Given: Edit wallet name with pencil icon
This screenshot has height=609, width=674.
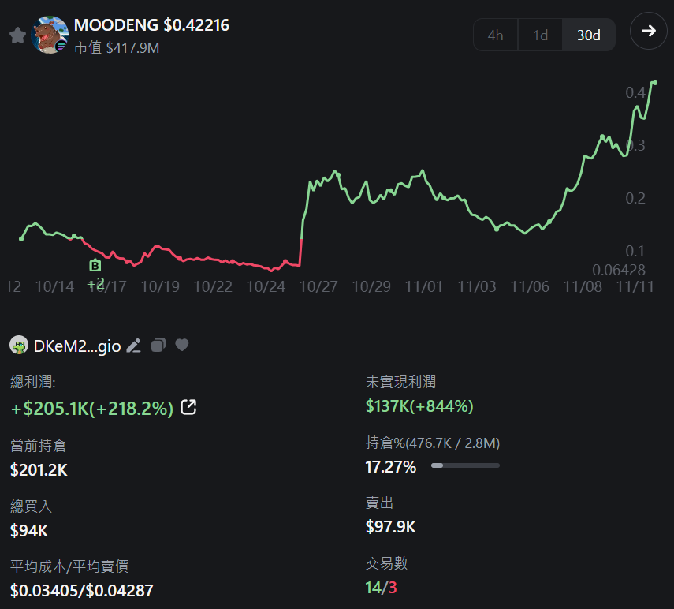Looking at the screenshot, I should [x=134, y=346].
